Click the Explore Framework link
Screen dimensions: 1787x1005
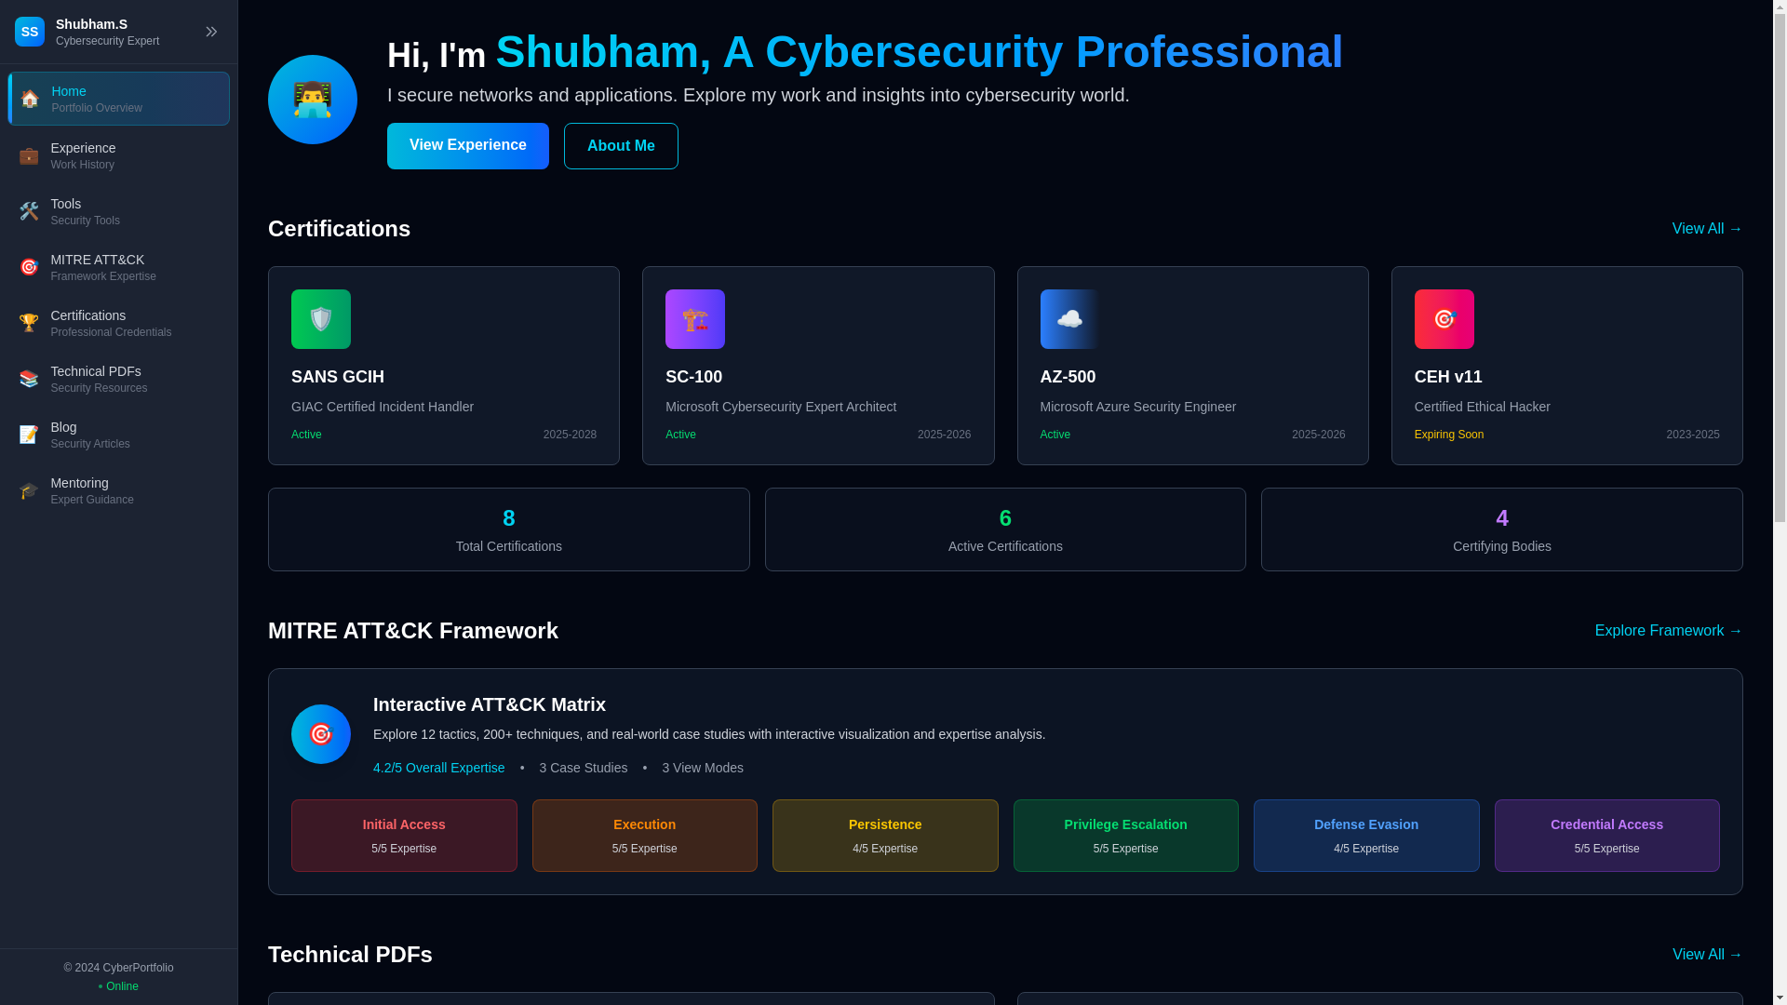coord(1669,631)
